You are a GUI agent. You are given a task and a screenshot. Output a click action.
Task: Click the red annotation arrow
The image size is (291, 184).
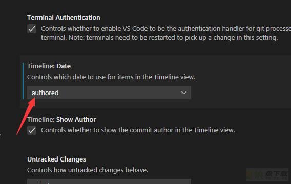26,116
